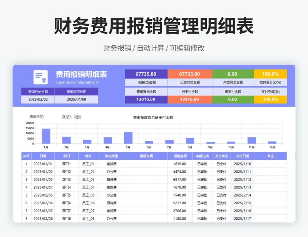The width and height of the screenshot is (308, 237).
Task: Click the amount cell 1540.00
Action: coord(180,195)
